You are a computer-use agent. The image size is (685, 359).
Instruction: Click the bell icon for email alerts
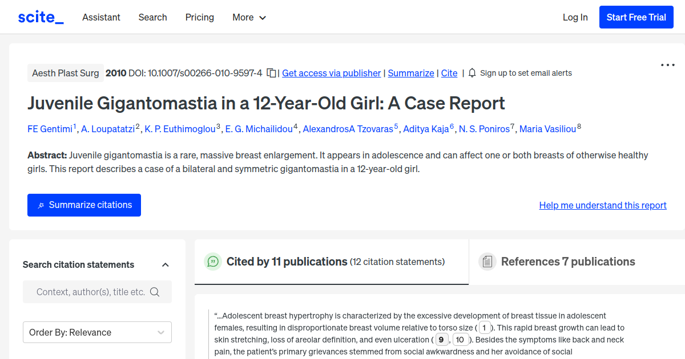coord(472,73)
